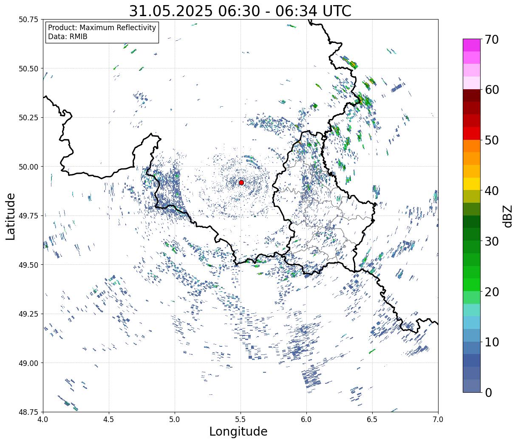The image size is (518, 442).
Task: Click the 10 tick label on the colorbar
Action: tap(491, 342)
